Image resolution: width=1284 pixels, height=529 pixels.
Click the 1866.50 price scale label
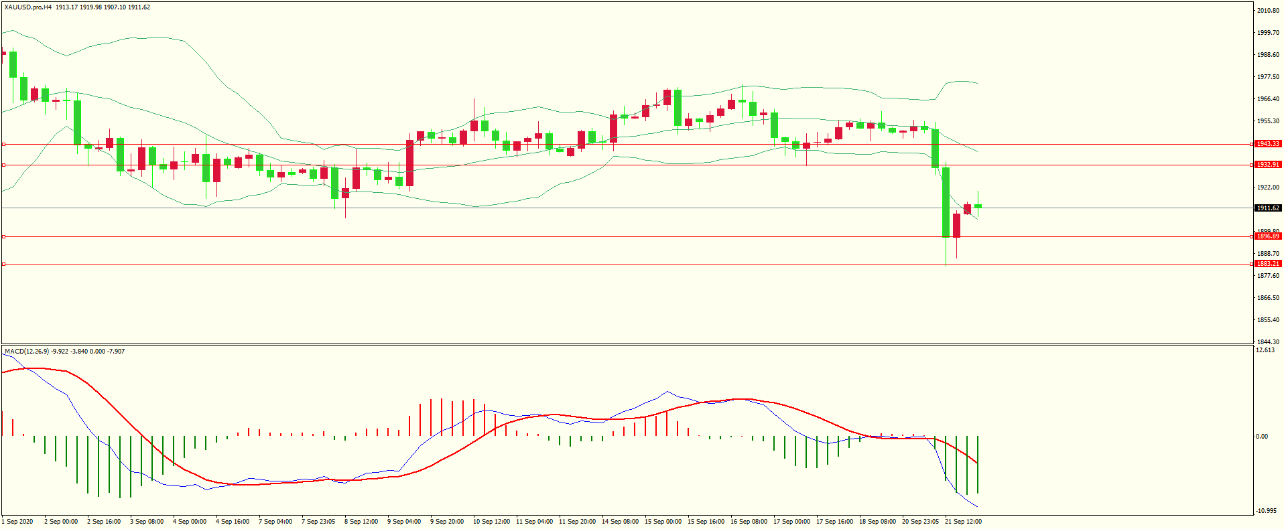(1269, 297)
